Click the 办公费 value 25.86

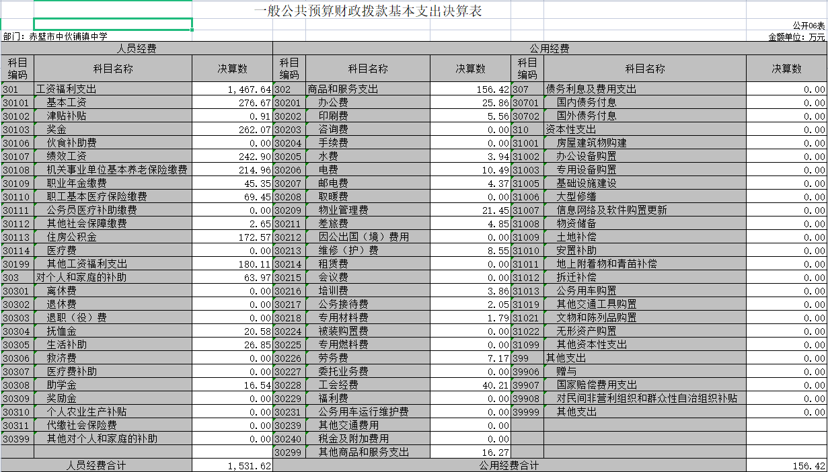coord(471,102)
